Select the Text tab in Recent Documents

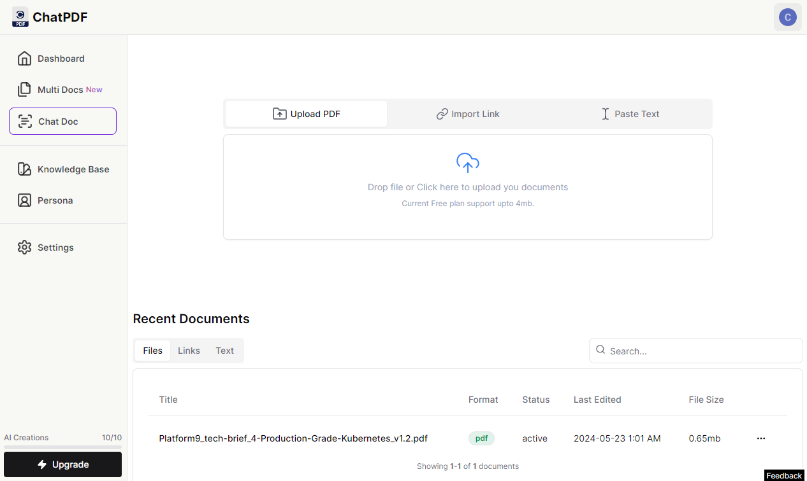pos(225,351)
